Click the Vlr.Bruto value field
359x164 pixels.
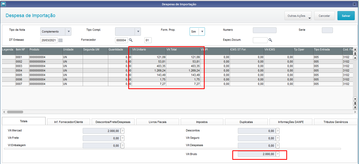pyautogui.click(x=257, y=154)
